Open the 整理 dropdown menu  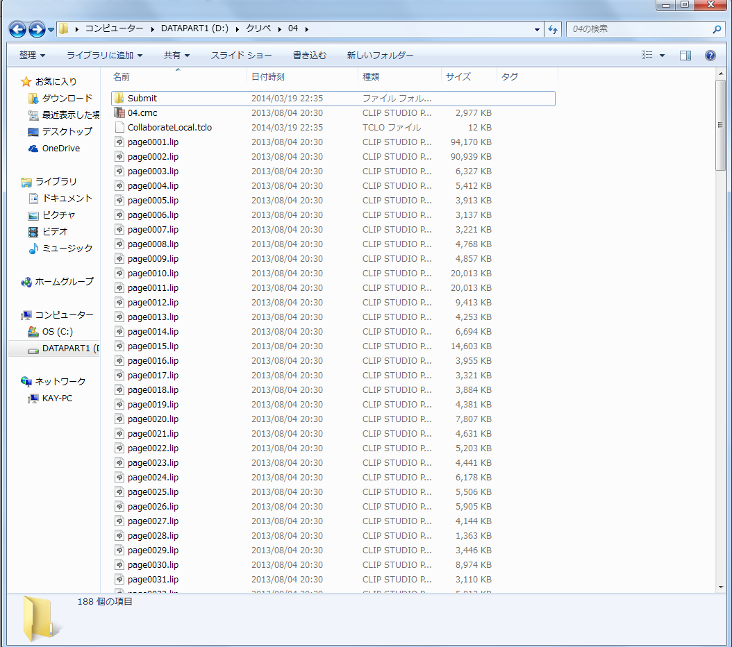click(32, 56)
